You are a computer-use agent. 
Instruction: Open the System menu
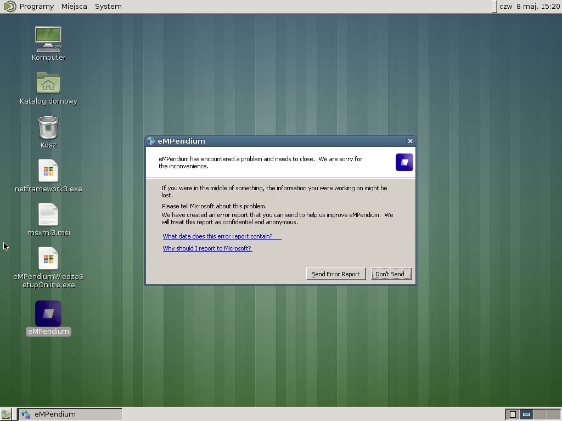(x=108, y=7)
